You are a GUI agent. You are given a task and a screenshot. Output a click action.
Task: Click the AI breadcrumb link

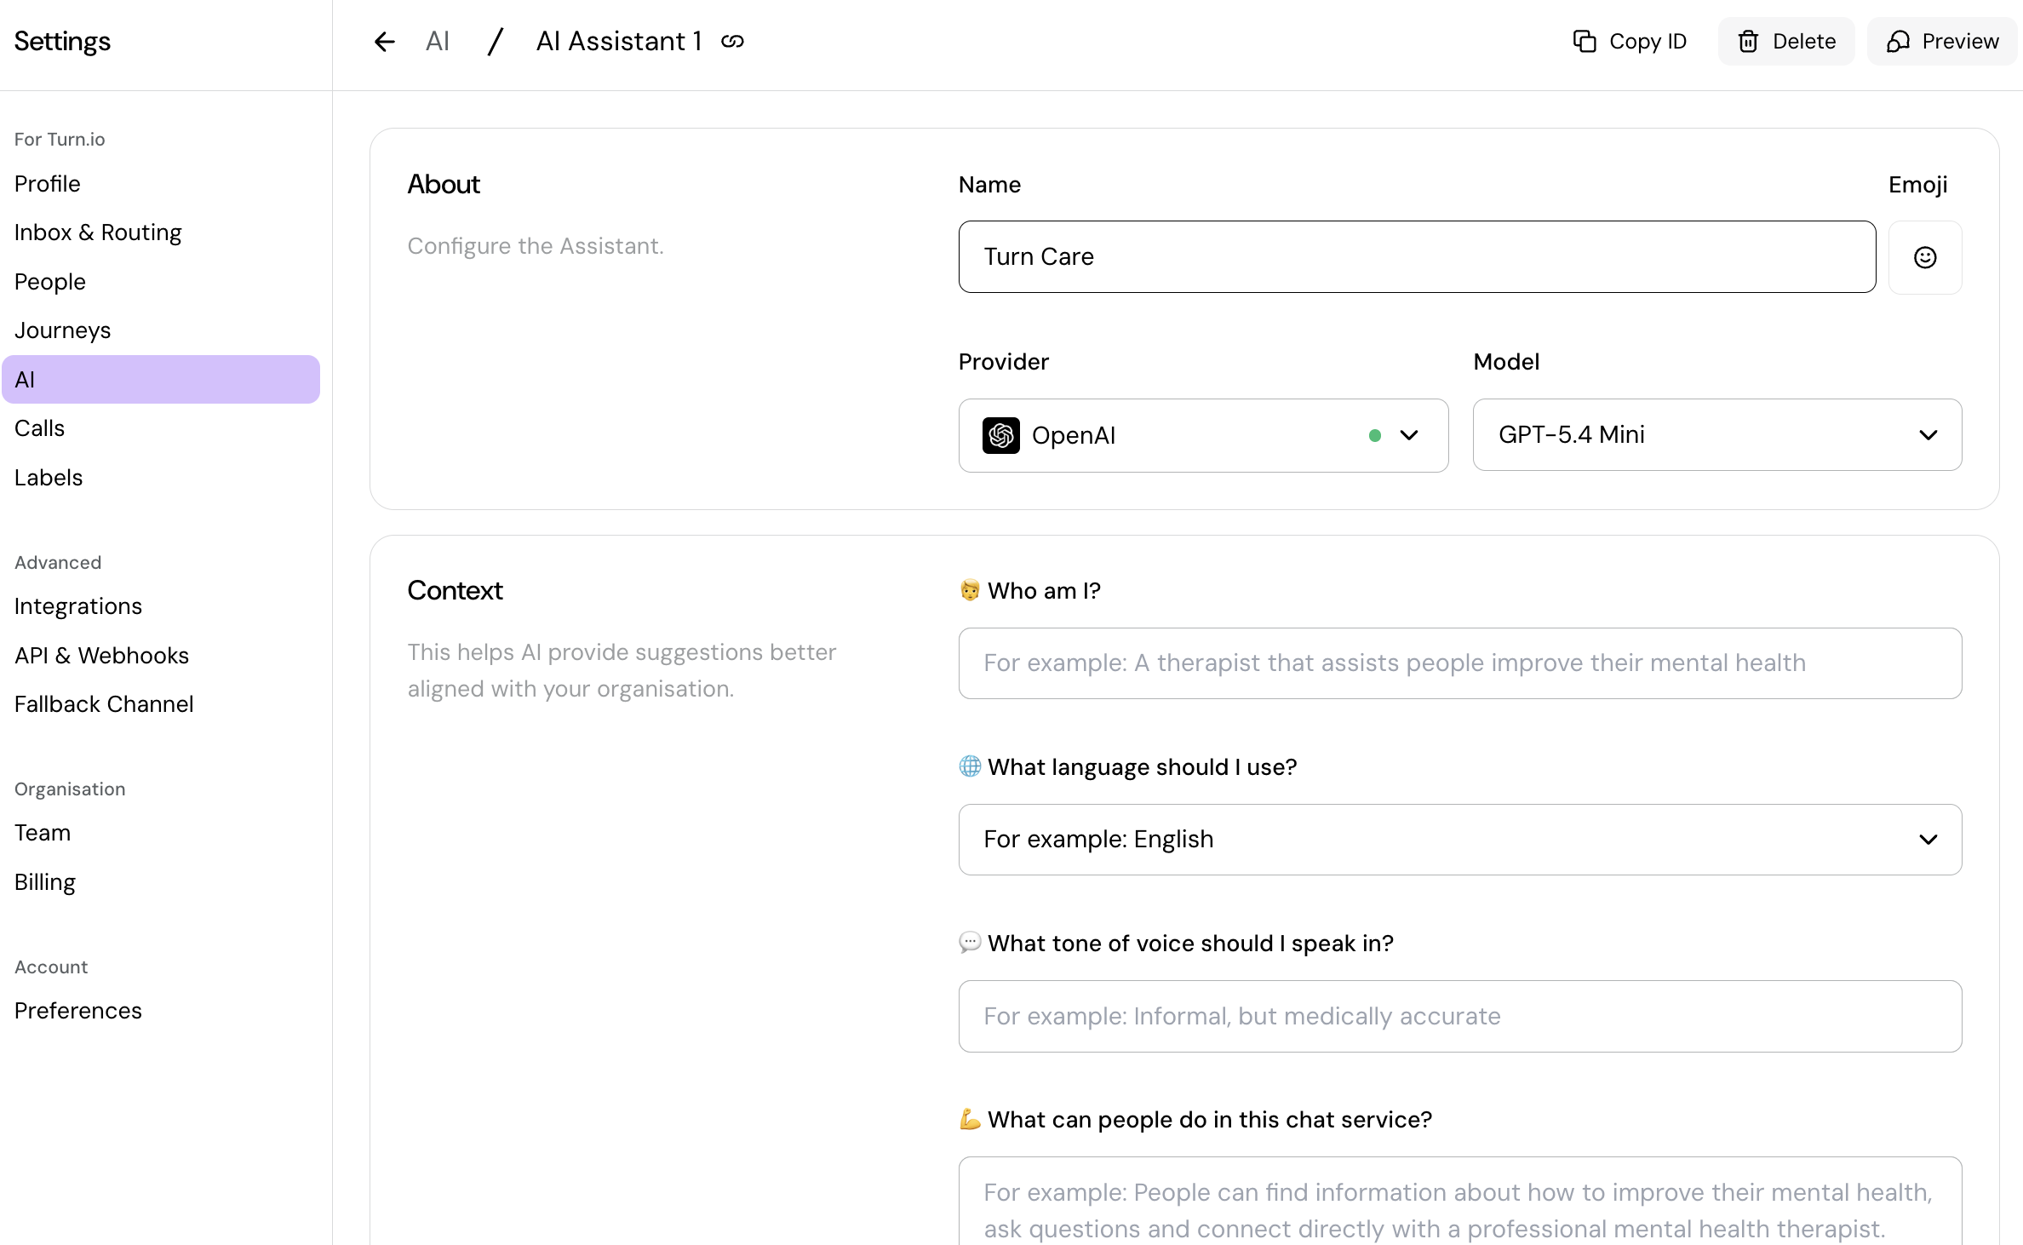[x=437, y=41]
